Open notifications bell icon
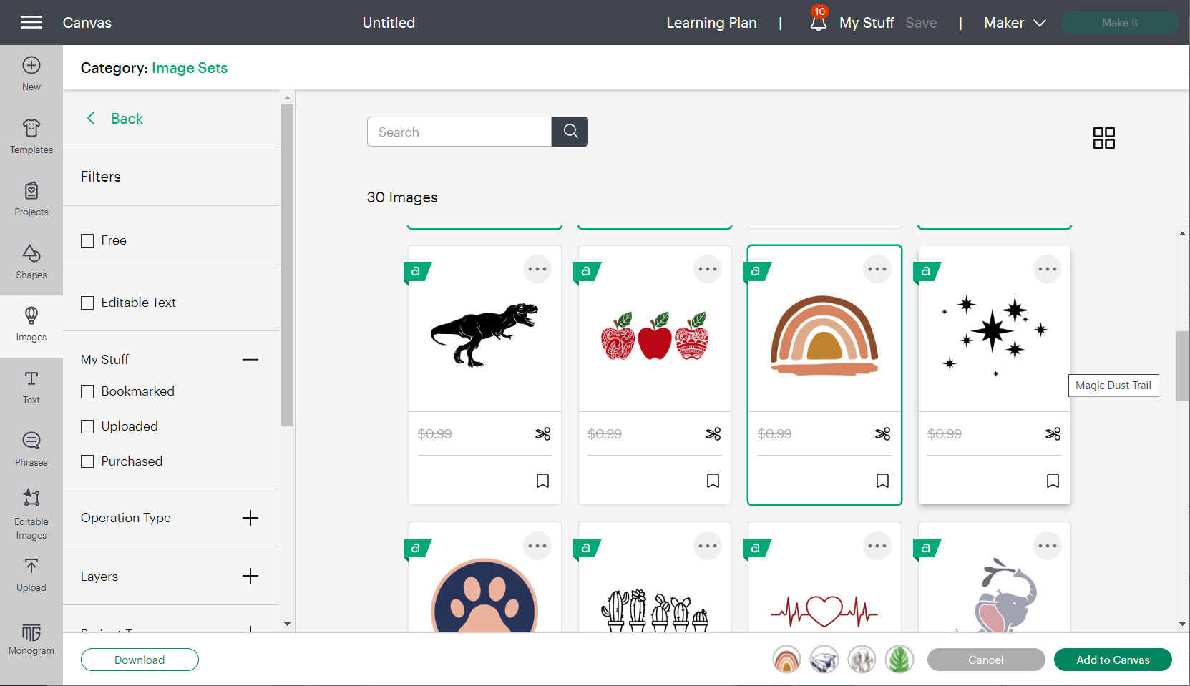 click(x=818, y=23)
